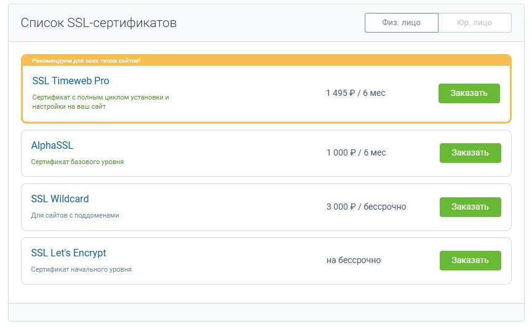Click description Для сайтов с поддоменами
Image resolution: width=532 pixels, height=327 pixels.
pyautogui.click(x=75, y=215)
